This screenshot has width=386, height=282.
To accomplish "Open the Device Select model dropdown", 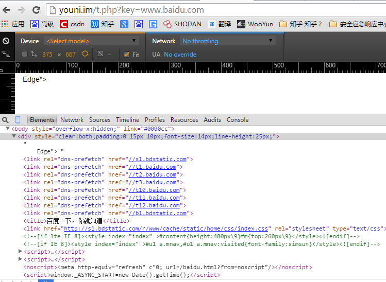I will (91, 41).
